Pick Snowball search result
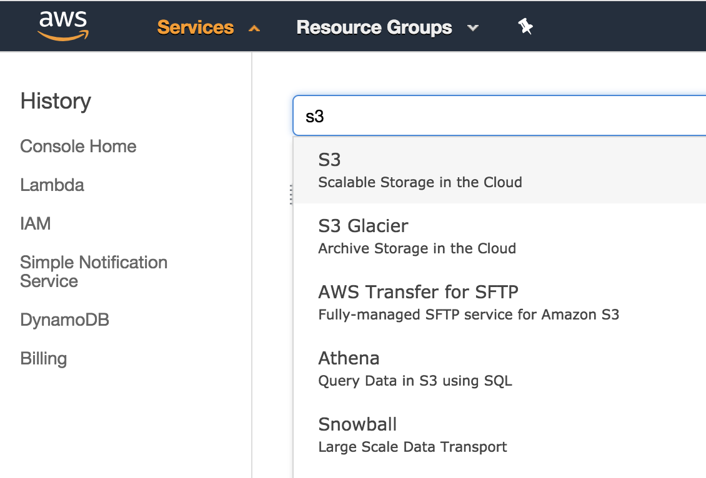 pos(500,435)
